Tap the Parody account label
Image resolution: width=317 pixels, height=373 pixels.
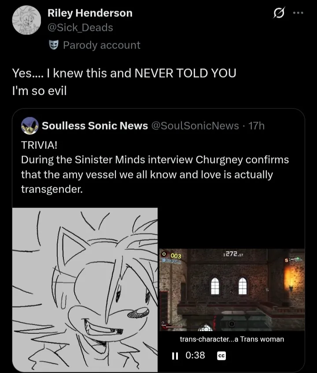pyautogui.click(x=101, y=45)
